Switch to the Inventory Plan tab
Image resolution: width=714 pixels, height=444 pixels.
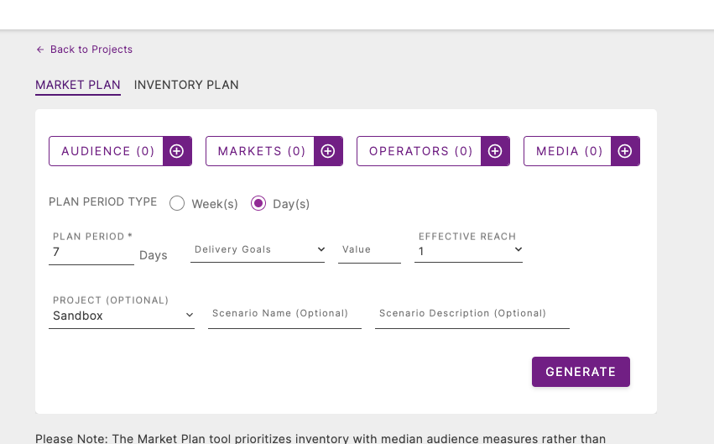pos(186,85)
